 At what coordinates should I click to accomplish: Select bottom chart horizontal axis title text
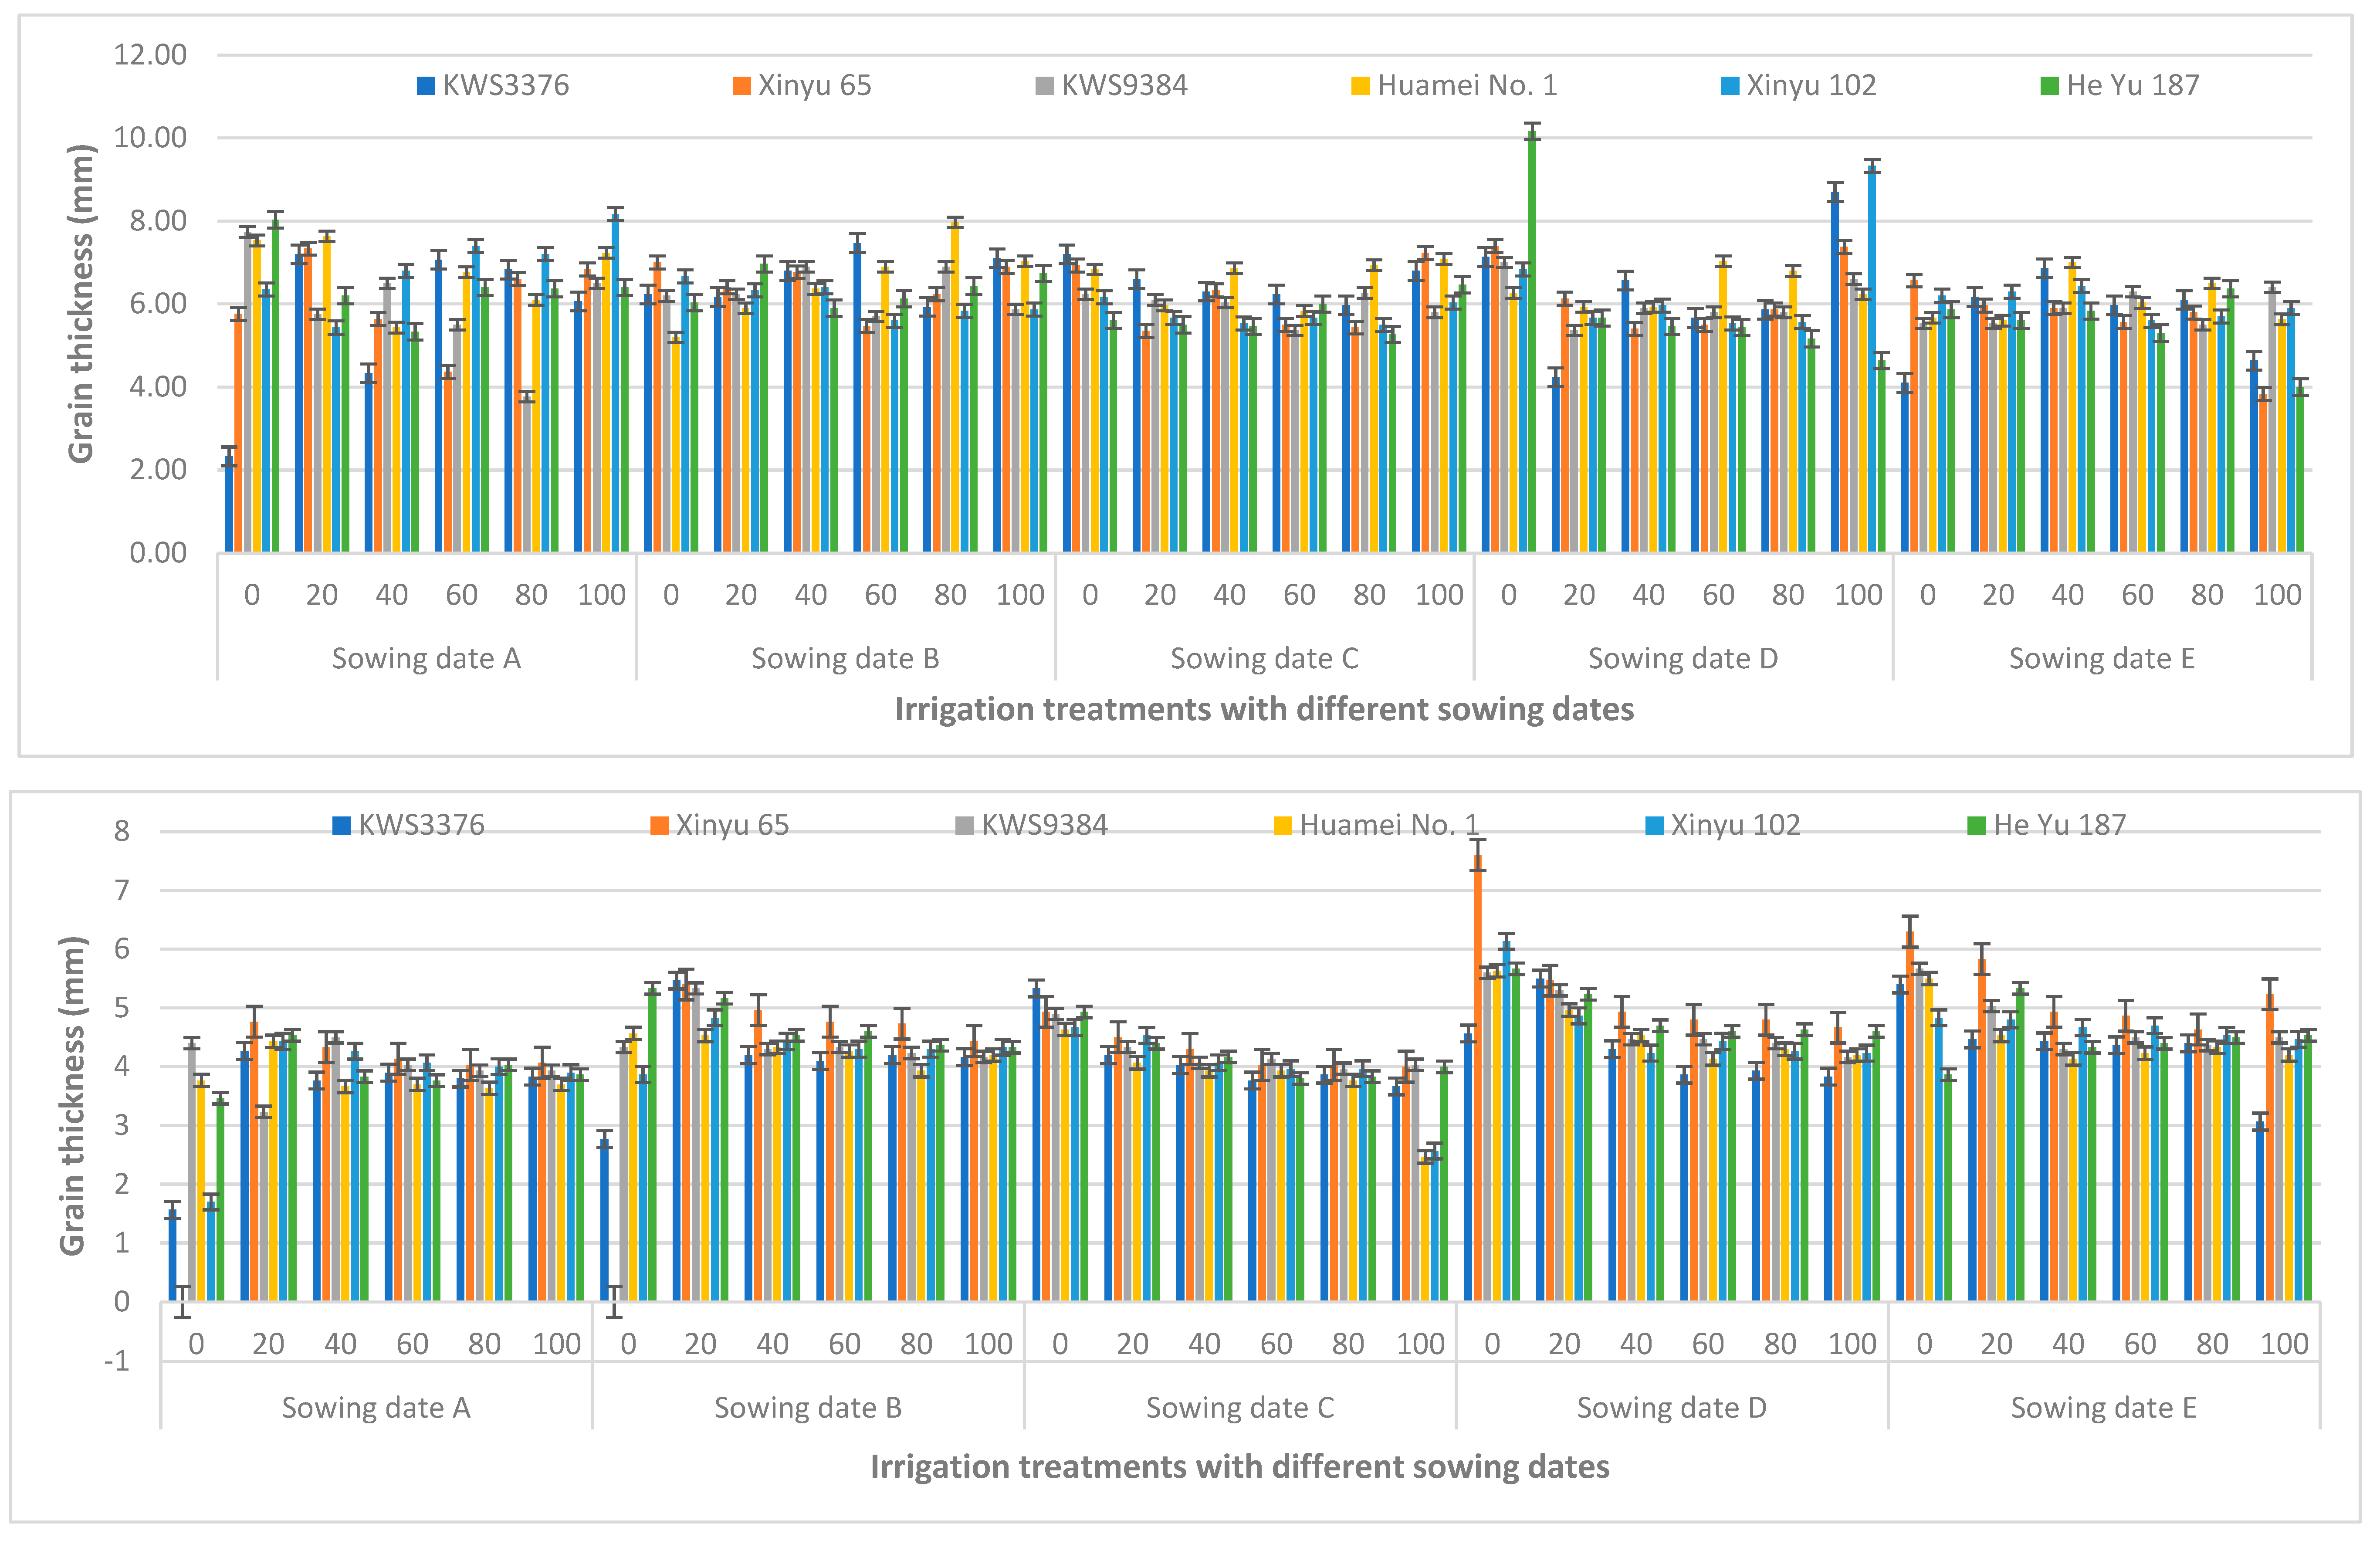1239,1466
